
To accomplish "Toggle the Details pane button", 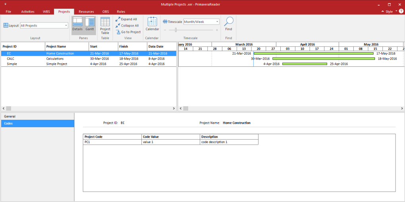I will [x=77, y=24].
